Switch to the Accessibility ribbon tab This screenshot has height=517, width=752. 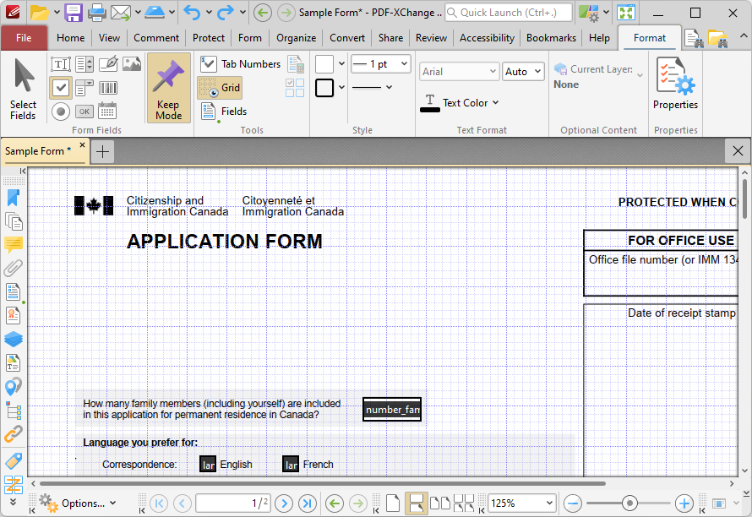tap(487, 38)
